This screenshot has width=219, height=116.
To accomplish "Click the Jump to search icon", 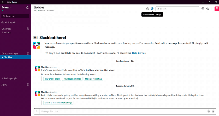I will click(4, 16).
